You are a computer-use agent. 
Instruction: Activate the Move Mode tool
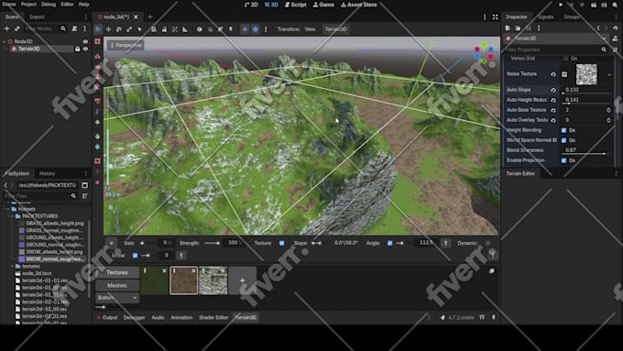coord(108,29)
